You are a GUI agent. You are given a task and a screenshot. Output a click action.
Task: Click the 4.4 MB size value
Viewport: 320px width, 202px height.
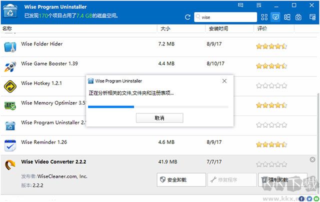166,63
